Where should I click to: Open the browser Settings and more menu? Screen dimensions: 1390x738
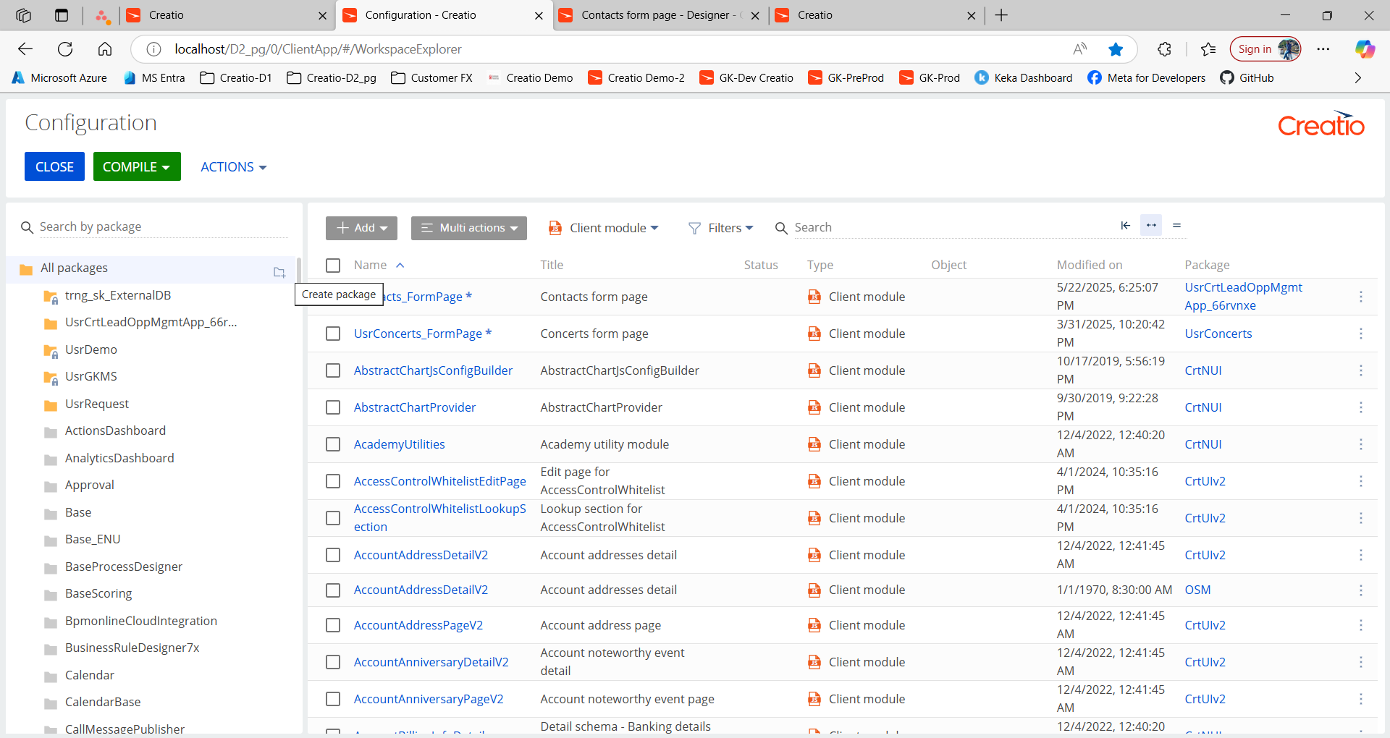pyautogui.click(x=1323, y=49)
